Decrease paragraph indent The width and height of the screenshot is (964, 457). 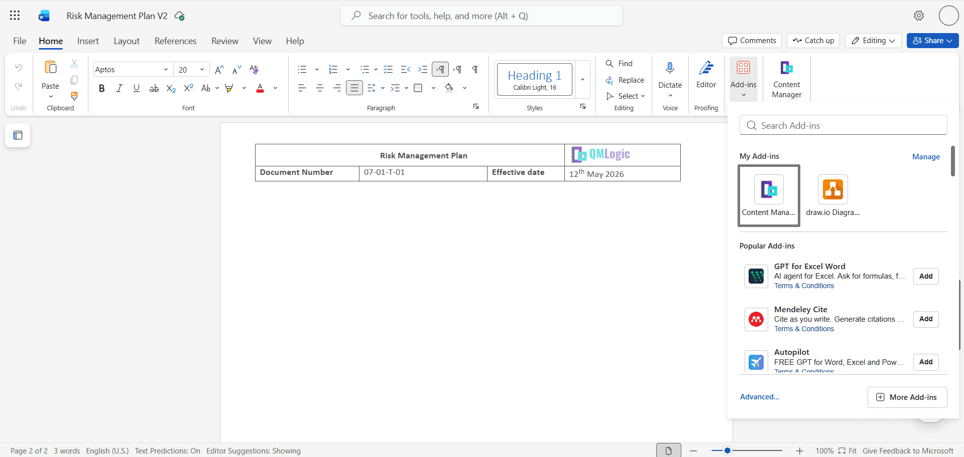pos(406,70)
